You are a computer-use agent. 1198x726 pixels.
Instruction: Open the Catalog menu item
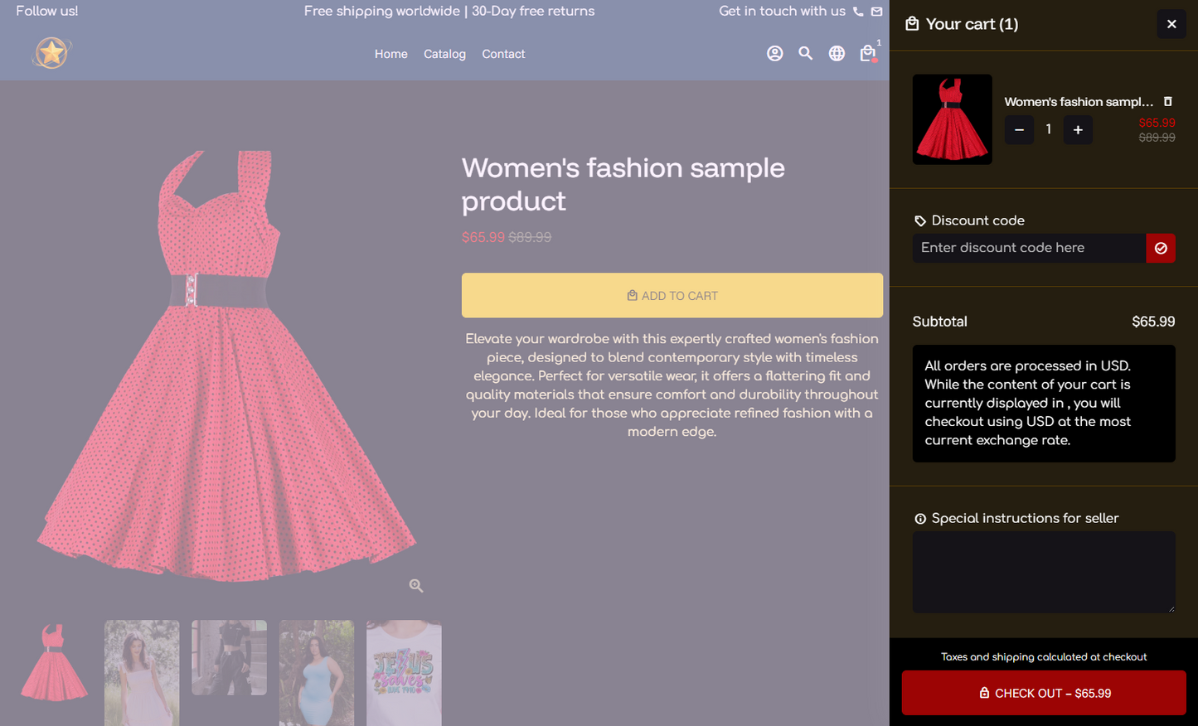pos(444,54)
